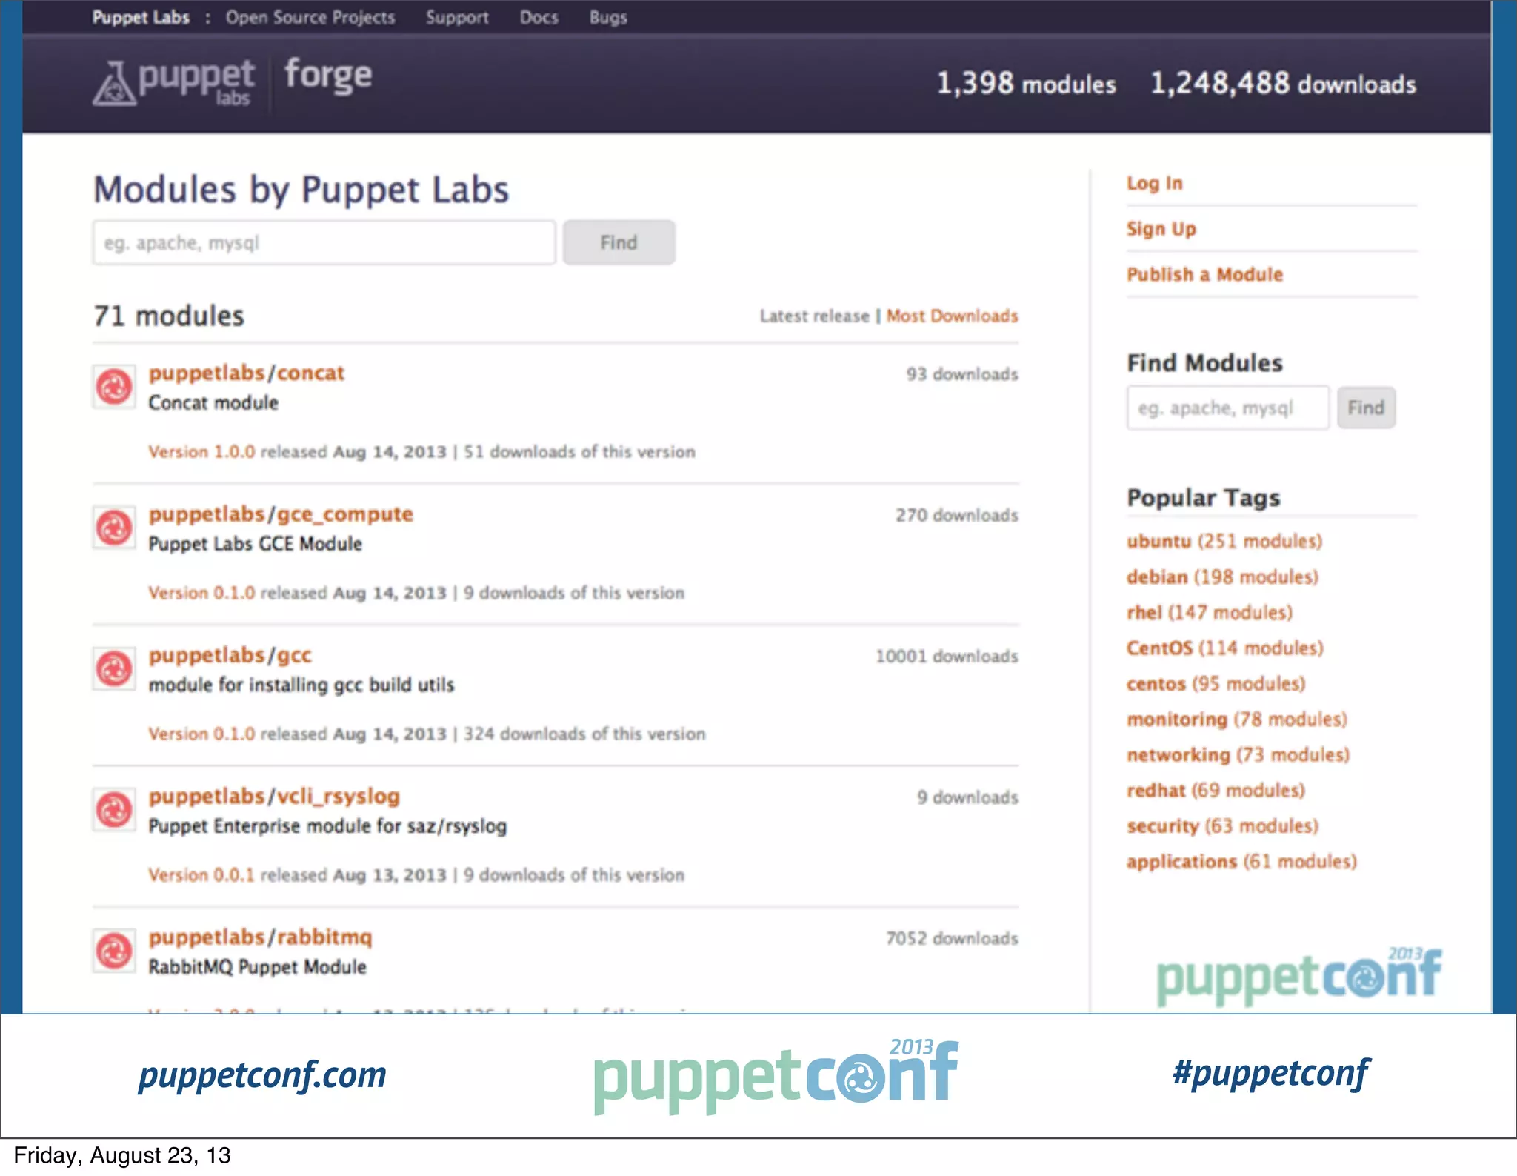Open Bugs in top navigation
This screenshot has height=1176, width=1517.
tap(608, 17)
